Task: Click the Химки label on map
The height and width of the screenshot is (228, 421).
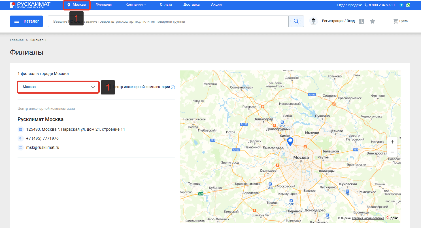Action: 285,136
